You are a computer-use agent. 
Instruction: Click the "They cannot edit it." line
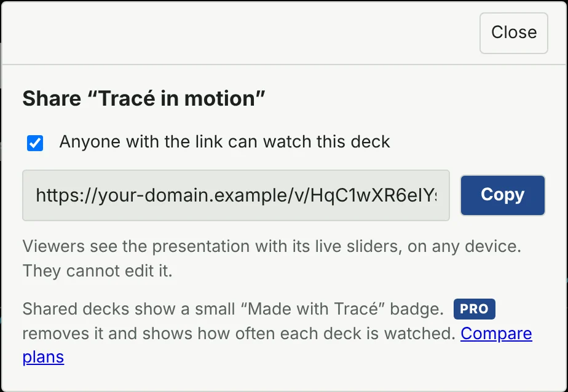click(98, 271)
